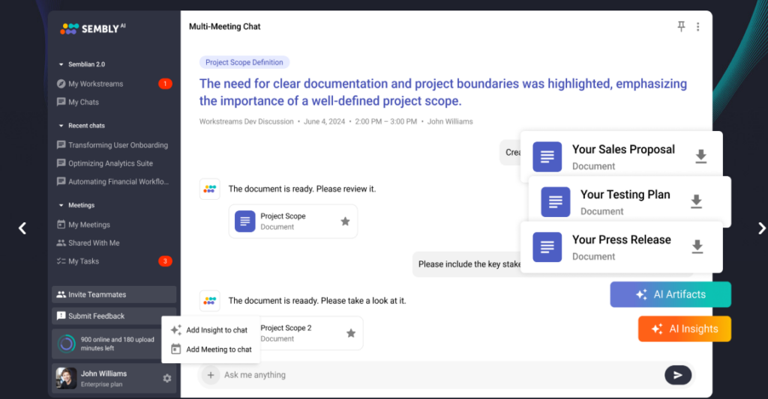Collapse the Semblian 2.0 section
Screen dimensions: 768x399
61,64
